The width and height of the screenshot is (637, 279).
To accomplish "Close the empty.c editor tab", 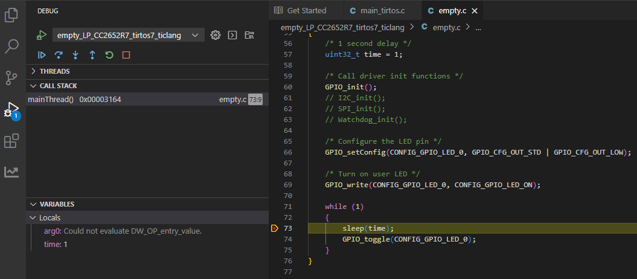I will click(475, 11).
